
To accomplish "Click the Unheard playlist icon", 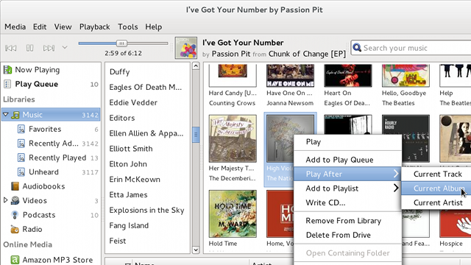I will pos(21,172).
